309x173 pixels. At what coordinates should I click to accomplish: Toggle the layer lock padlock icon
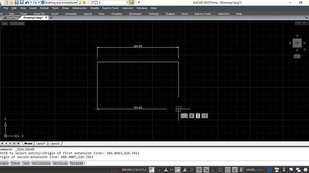tap(92, 2)
